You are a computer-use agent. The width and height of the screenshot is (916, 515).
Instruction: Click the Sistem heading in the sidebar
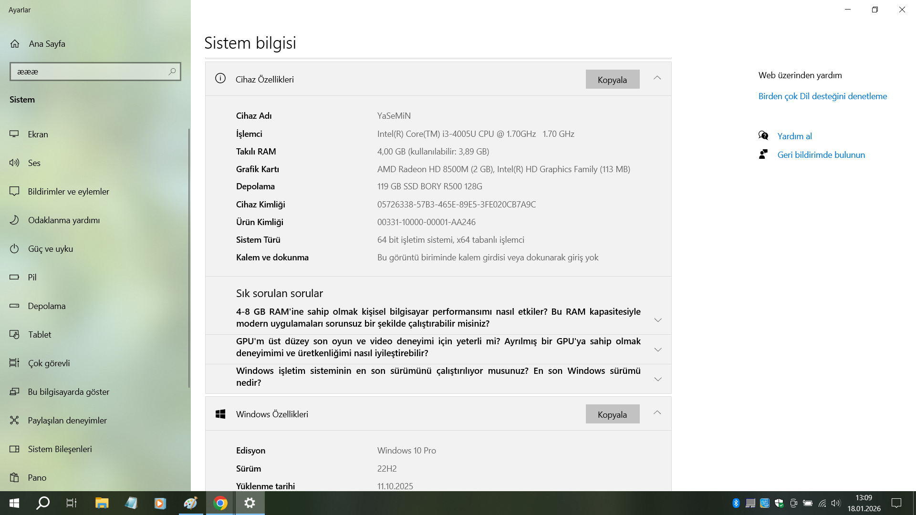tap(22, 100)
